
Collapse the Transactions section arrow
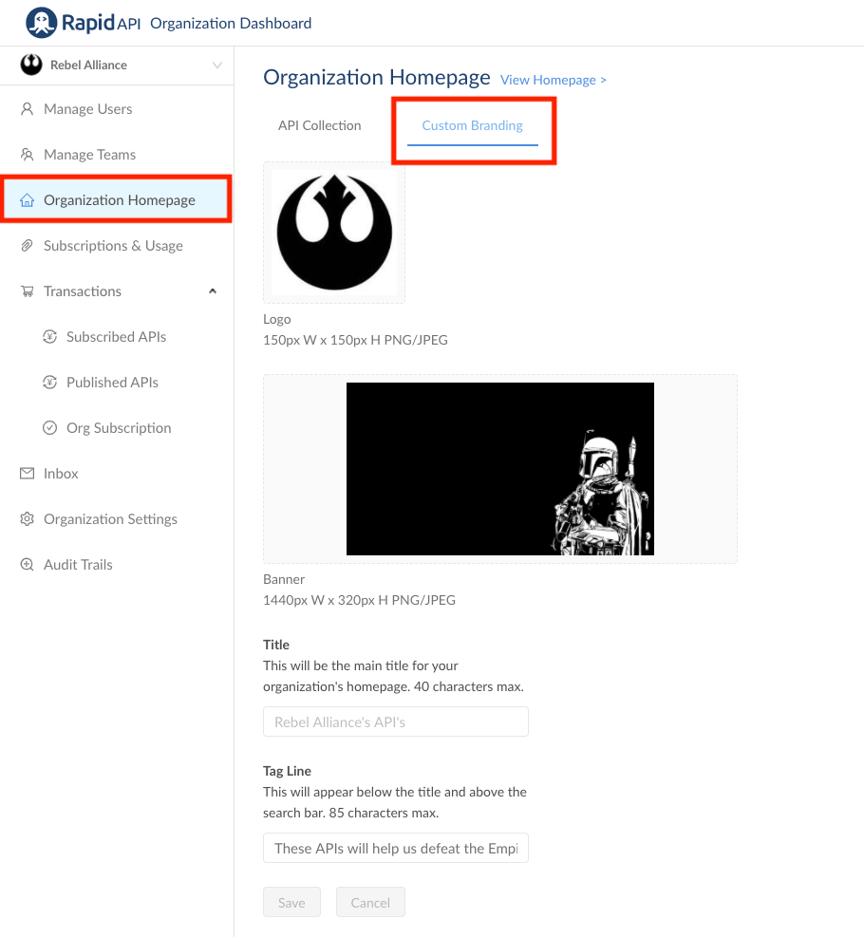tap(212, 291)
